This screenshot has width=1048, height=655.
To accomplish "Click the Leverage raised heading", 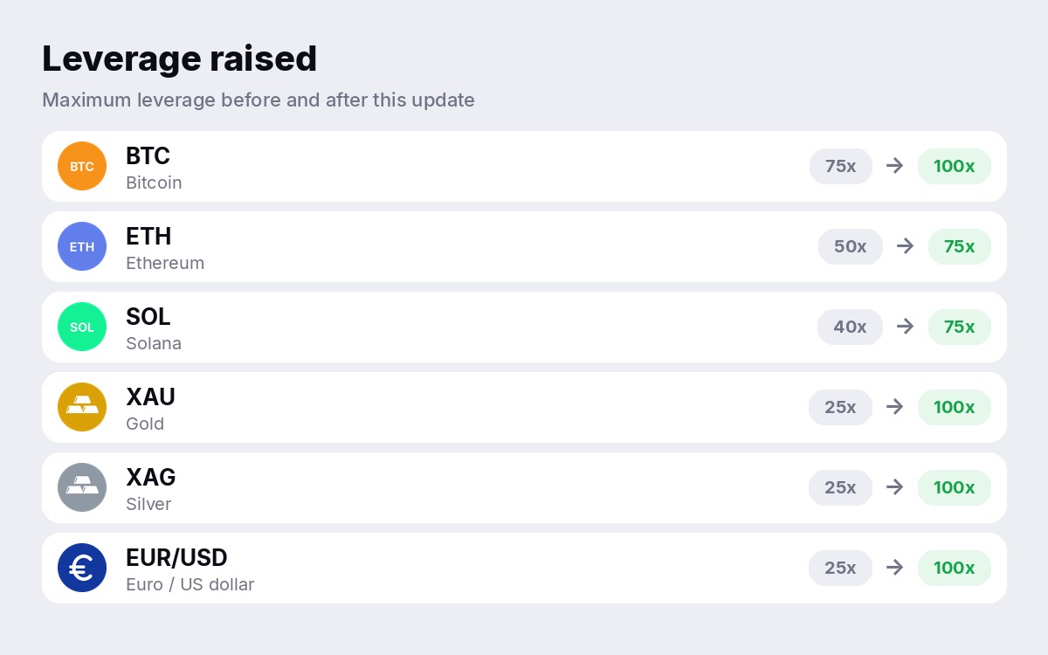I will pyautogui.click(x=180, y=59).
